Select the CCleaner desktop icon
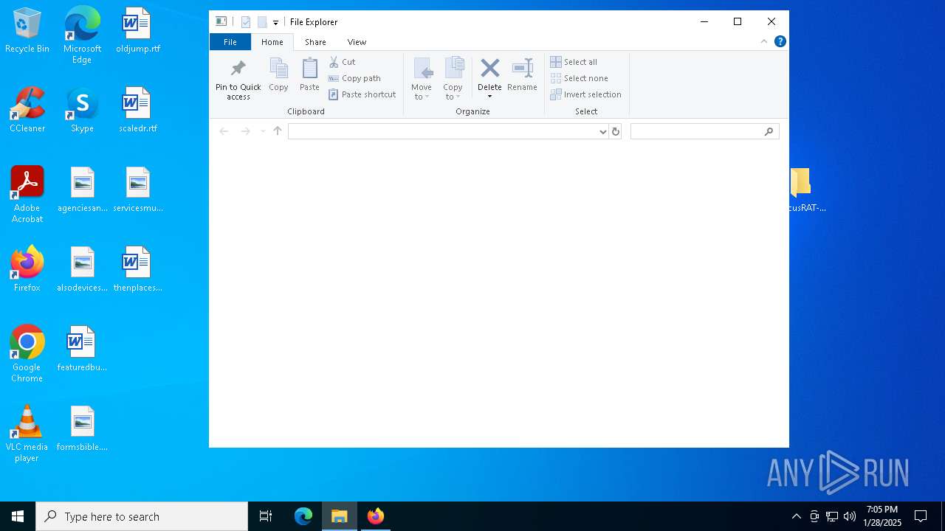The width and height of the screenshot is (945, 531). click(27, 110)
